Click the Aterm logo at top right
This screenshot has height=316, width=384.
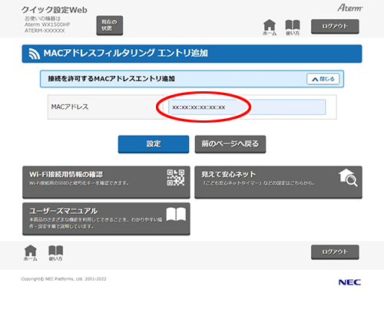pyautogui.click(x=349, y=8)
